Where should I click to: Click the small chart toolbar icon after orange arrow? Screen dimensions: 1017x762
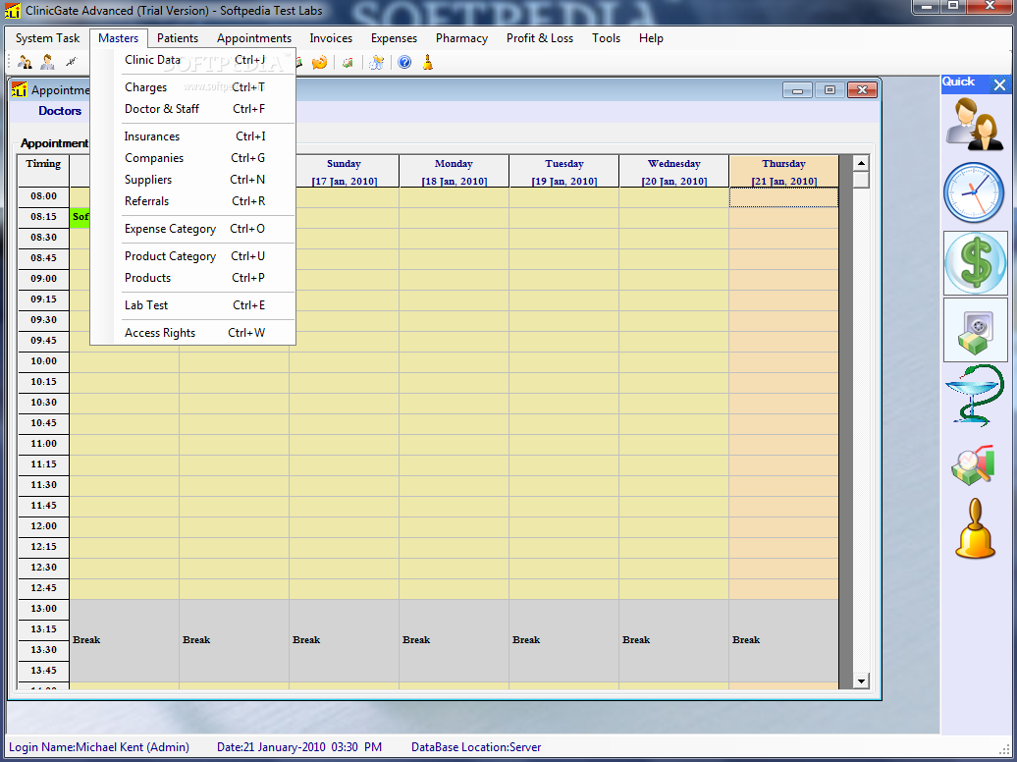[x=348, y=62]
